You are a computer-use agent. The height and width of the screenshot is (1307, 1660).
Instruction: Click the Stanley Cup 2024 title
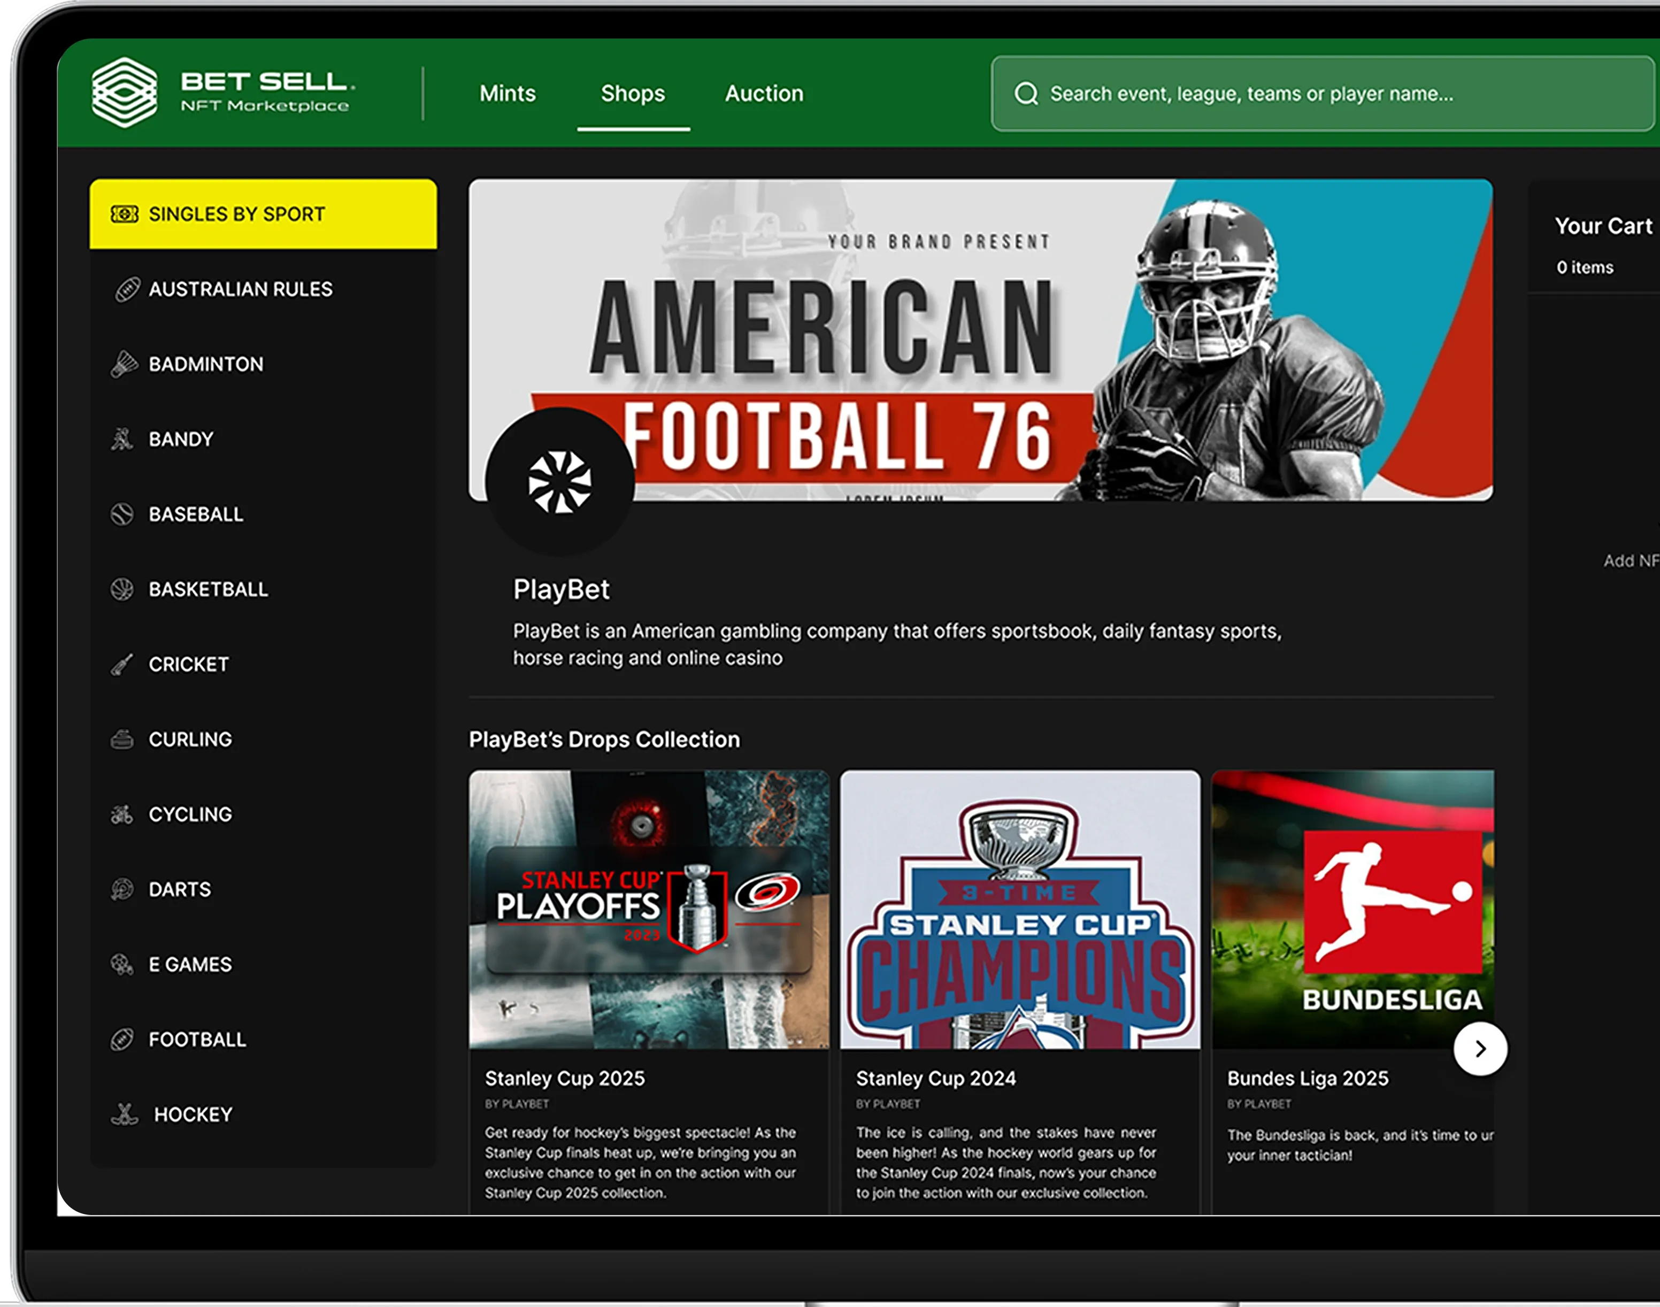point(936,1078)
